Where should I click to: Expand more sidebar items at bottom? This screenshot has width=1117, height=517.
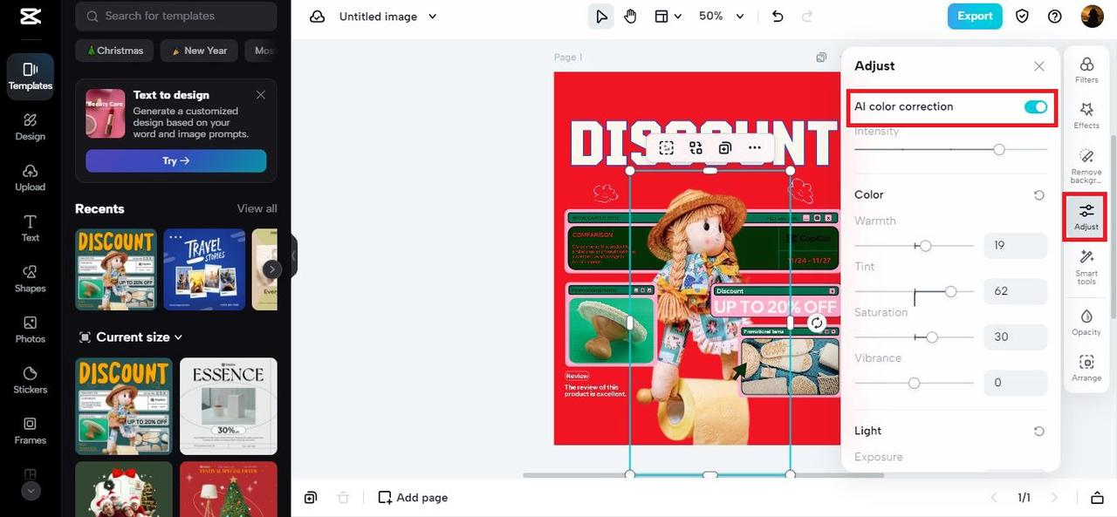click(x=31, y=491)
